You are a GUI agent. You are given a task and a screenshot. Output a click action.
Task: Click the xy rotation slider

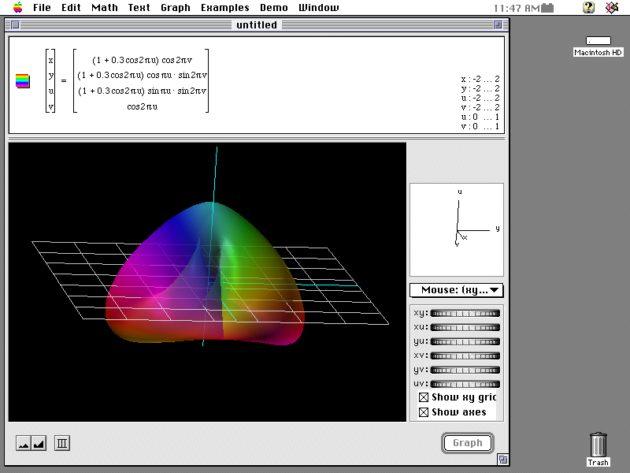click(x=465, y=313)
